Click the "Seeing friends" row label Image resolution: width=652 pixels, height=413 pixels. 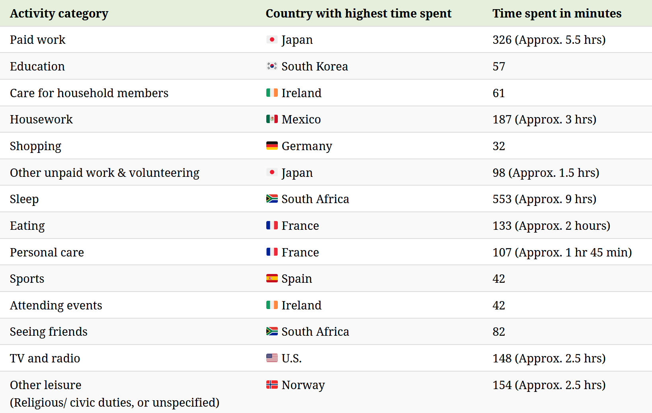point(49,332)
